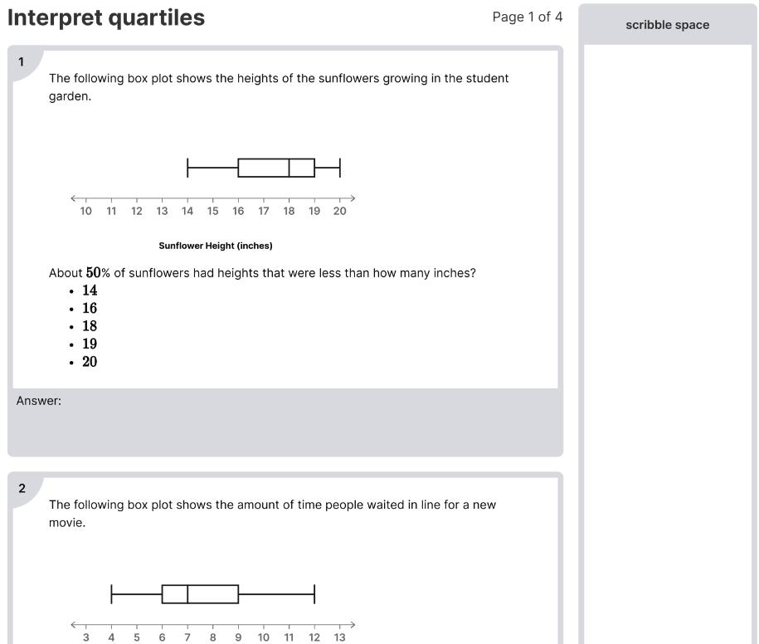This screenshot has width=759, height=644.
Task: Click the "Sunflower Height (inches)" axis label
Action: pyautogui.click(x=216, y=246)
